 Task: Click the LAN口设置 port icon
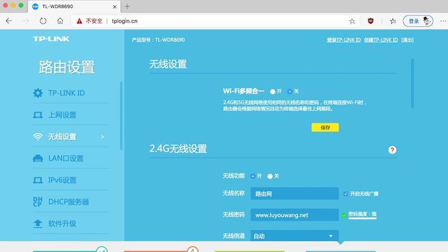tap(38, 158)
